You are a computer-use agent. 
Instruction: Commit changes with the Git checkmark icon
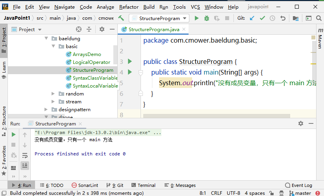[263, 19]
